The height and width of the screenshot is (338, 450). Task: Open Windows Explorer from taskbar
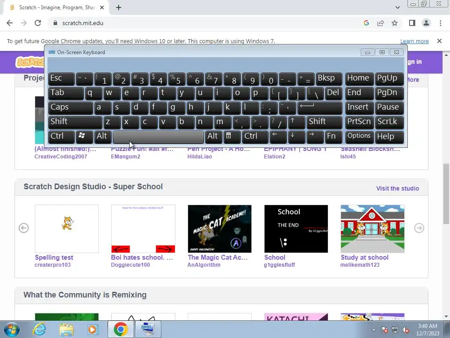click(66, 329)
